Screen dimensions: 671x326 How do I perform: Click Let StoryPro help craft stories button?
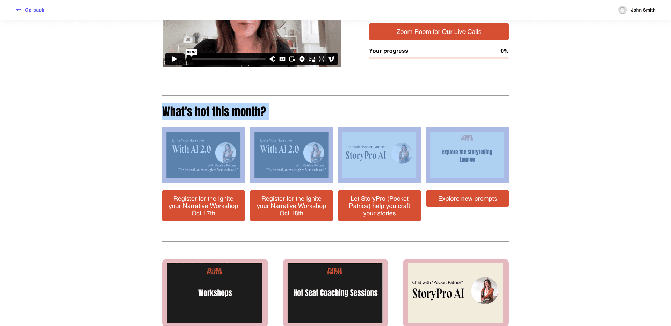(x=380, y=206)
